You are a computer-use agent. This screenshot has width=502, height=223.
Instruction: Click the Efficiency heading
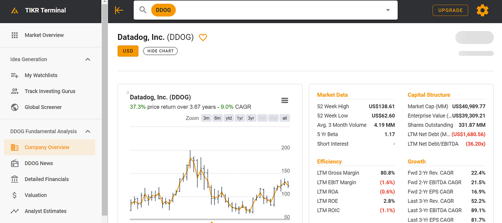pyautogui.click(x=329, y=161)
